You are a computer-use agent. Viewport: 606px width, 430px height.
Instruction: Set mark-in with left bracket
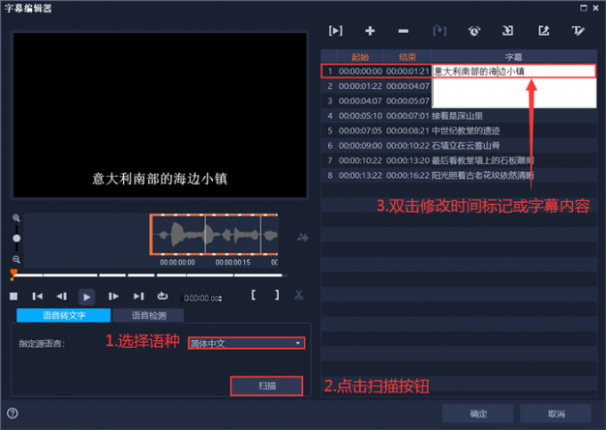[253, 296]
